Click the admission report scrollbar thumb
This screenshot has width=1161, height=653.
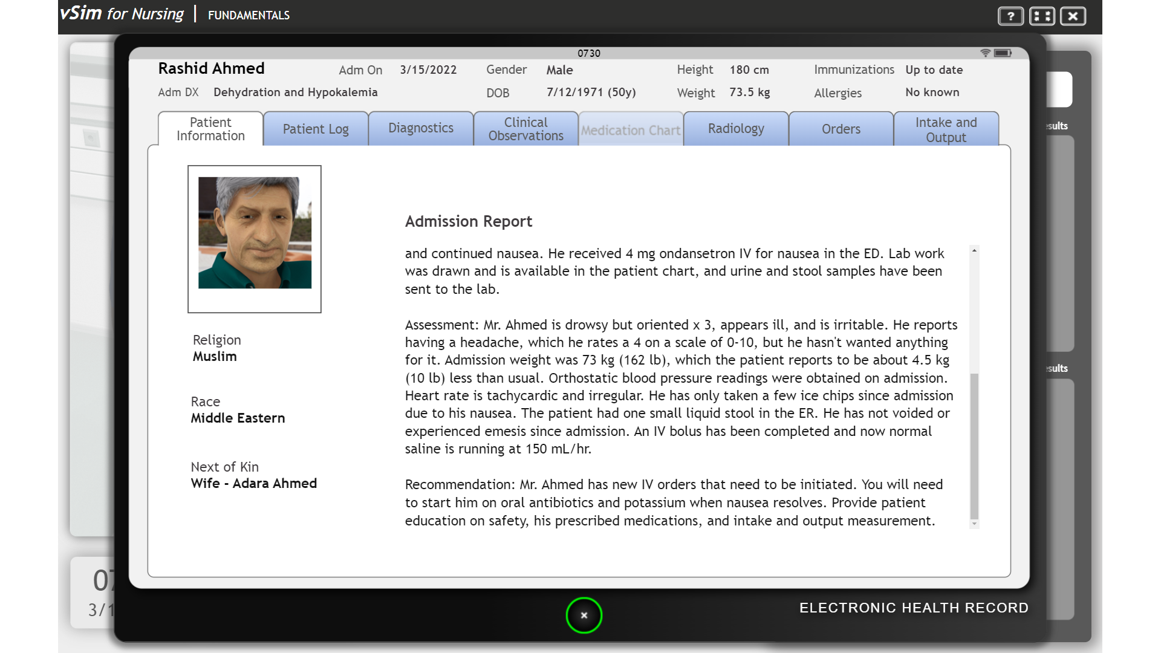(x=974, y=446)
